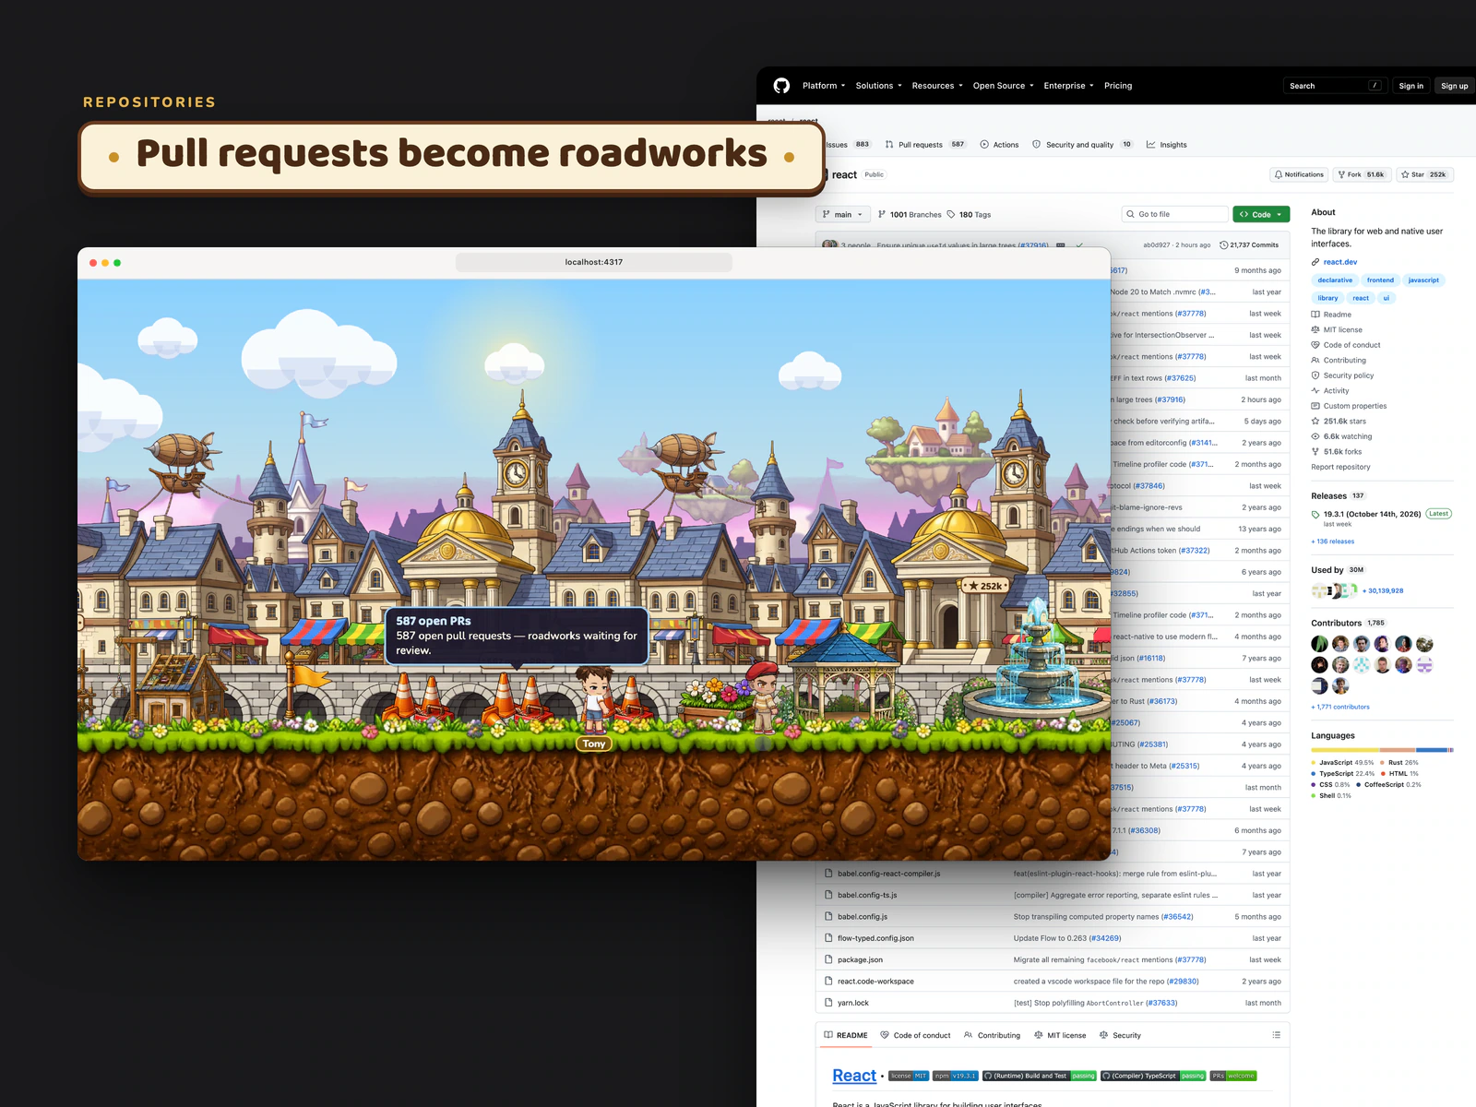The height and width of the screenshot is (1107, 1476).
Task: Select the frontend topic tag
Action: click(x=1380, y=280)
